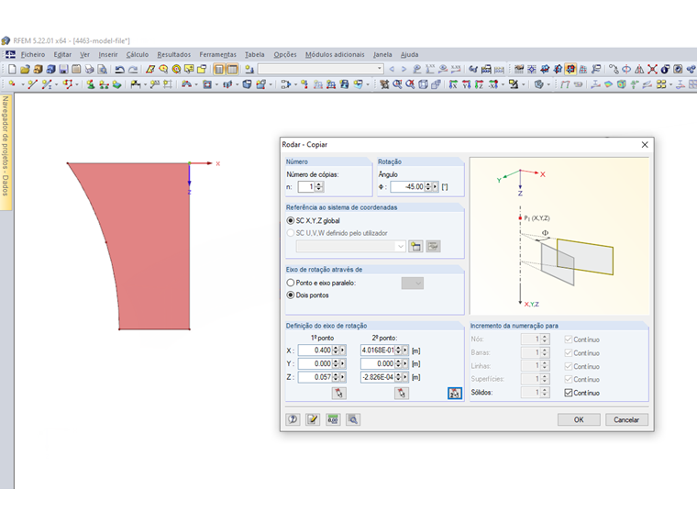
Task: Pick first rotation point graphically
Action: pos(339,393)
